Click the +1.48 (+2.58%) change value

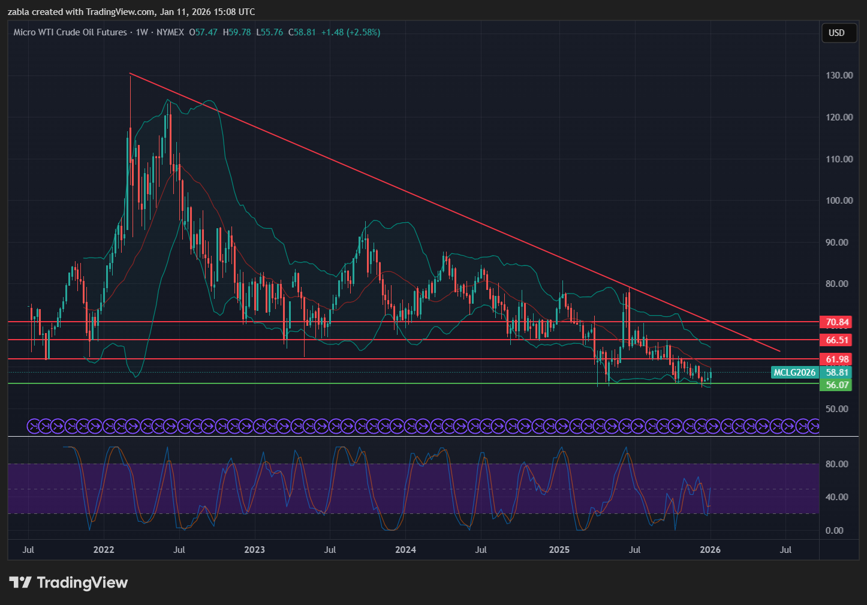point(350,32)
